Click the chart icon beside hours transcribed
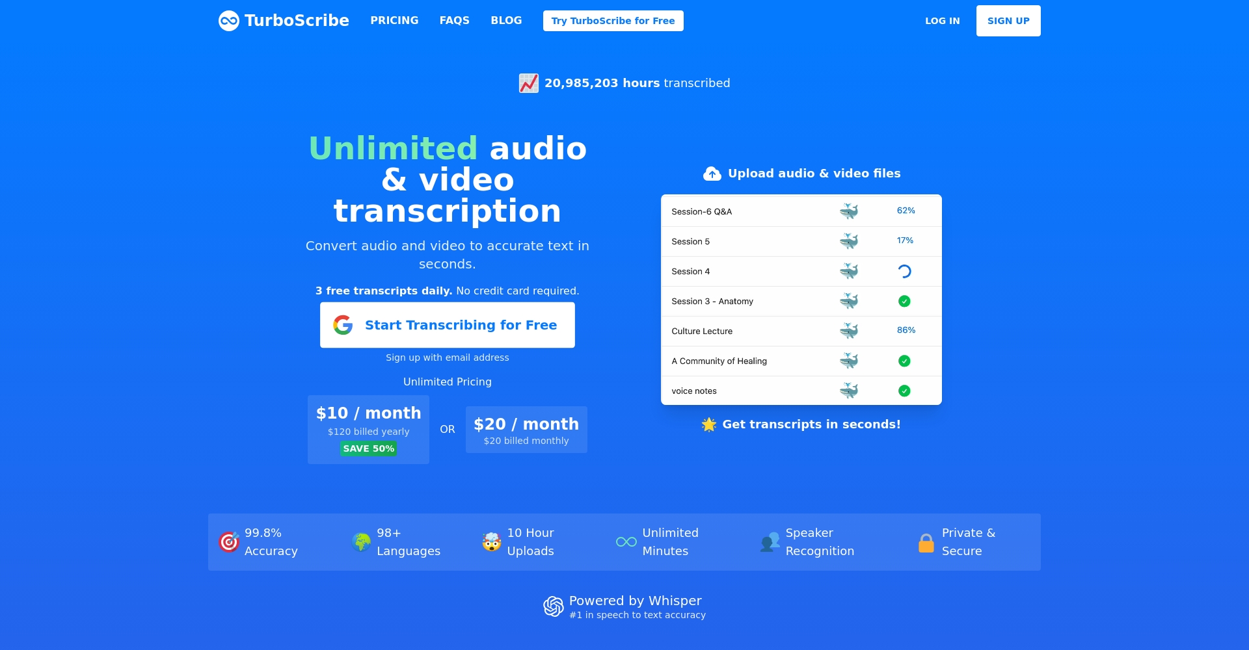The width and height of the screenshot is (1249, 650). click(528, 83)
